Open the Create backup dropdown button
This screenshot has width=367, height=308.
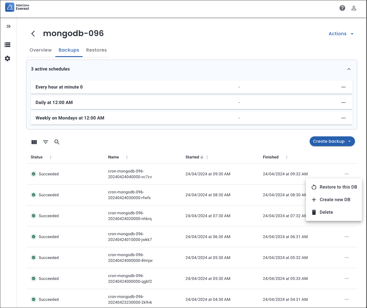point(332,141)
